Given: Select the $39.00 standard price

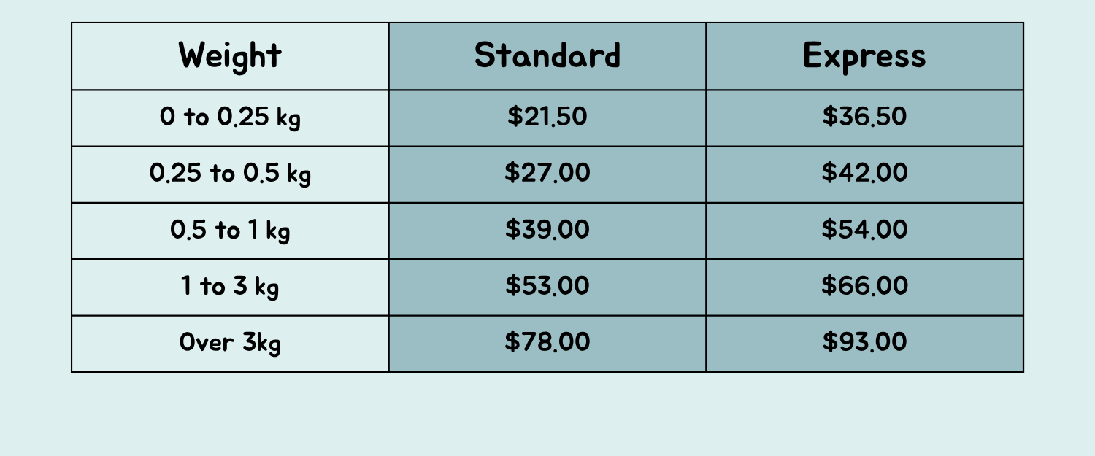Looking at the screenshot, I should point(547,231).
